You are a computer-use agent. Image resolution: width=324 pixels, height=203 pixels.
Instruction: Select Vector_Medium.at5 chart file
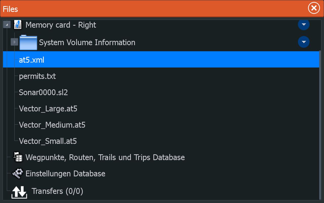[52, 125]
